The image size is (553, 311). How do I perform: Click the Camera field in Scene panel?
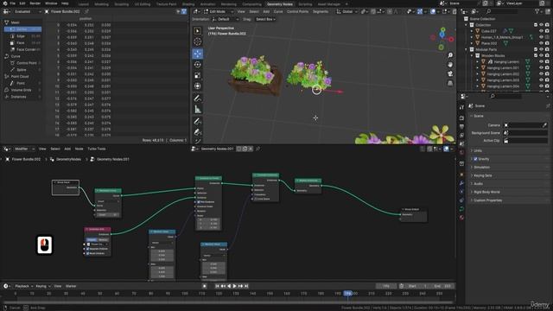[525, 125]
